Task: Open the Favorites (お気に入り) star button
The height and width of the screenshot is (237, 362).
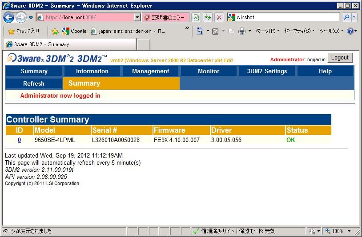Action: tap(24, 31)
